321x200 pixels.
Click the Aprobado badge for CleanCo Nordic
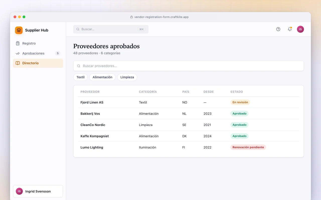[239, 125]
